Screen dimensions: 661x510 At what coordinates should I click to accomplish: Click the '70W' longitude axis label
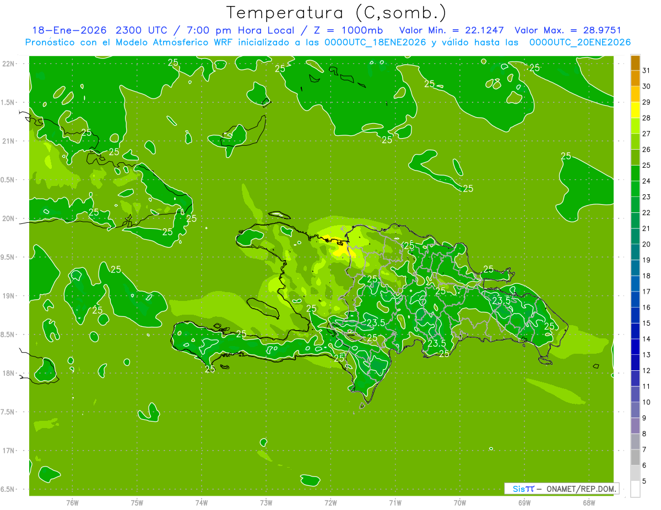tap(460, 503)
